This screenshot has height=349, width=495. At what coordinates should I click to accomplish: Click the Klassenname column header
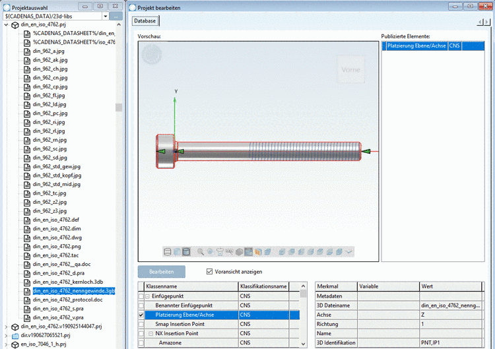coord(191,286)
